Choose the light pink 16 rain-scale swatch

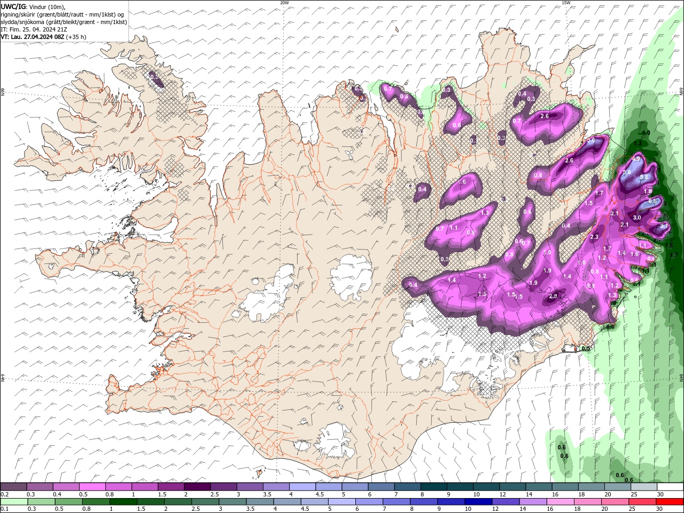(561, 502)
